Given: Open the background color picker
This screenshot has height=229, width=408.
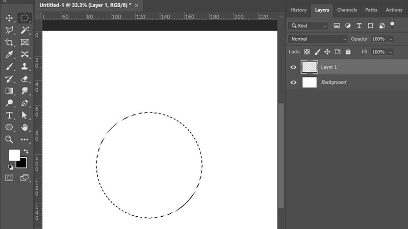Looking at the screenshot, I should click(23, 164).
